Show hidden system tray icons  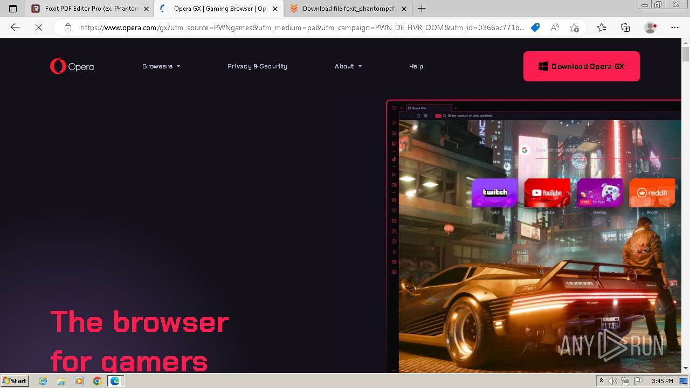[601, 381]
